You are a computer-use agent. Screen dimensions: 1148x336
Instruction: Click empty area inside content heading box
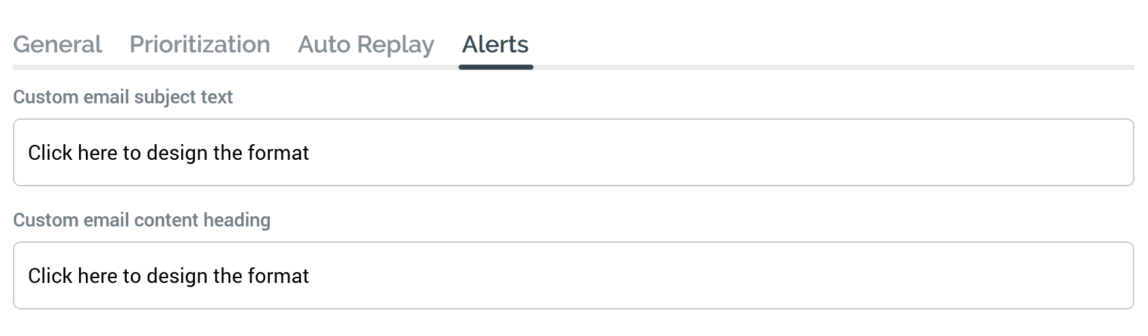click(x=749, y=275)
